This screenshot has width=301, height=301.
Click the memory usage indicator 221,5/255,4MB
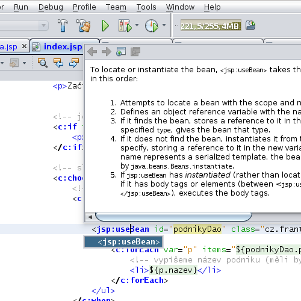[x=211, y=25]
